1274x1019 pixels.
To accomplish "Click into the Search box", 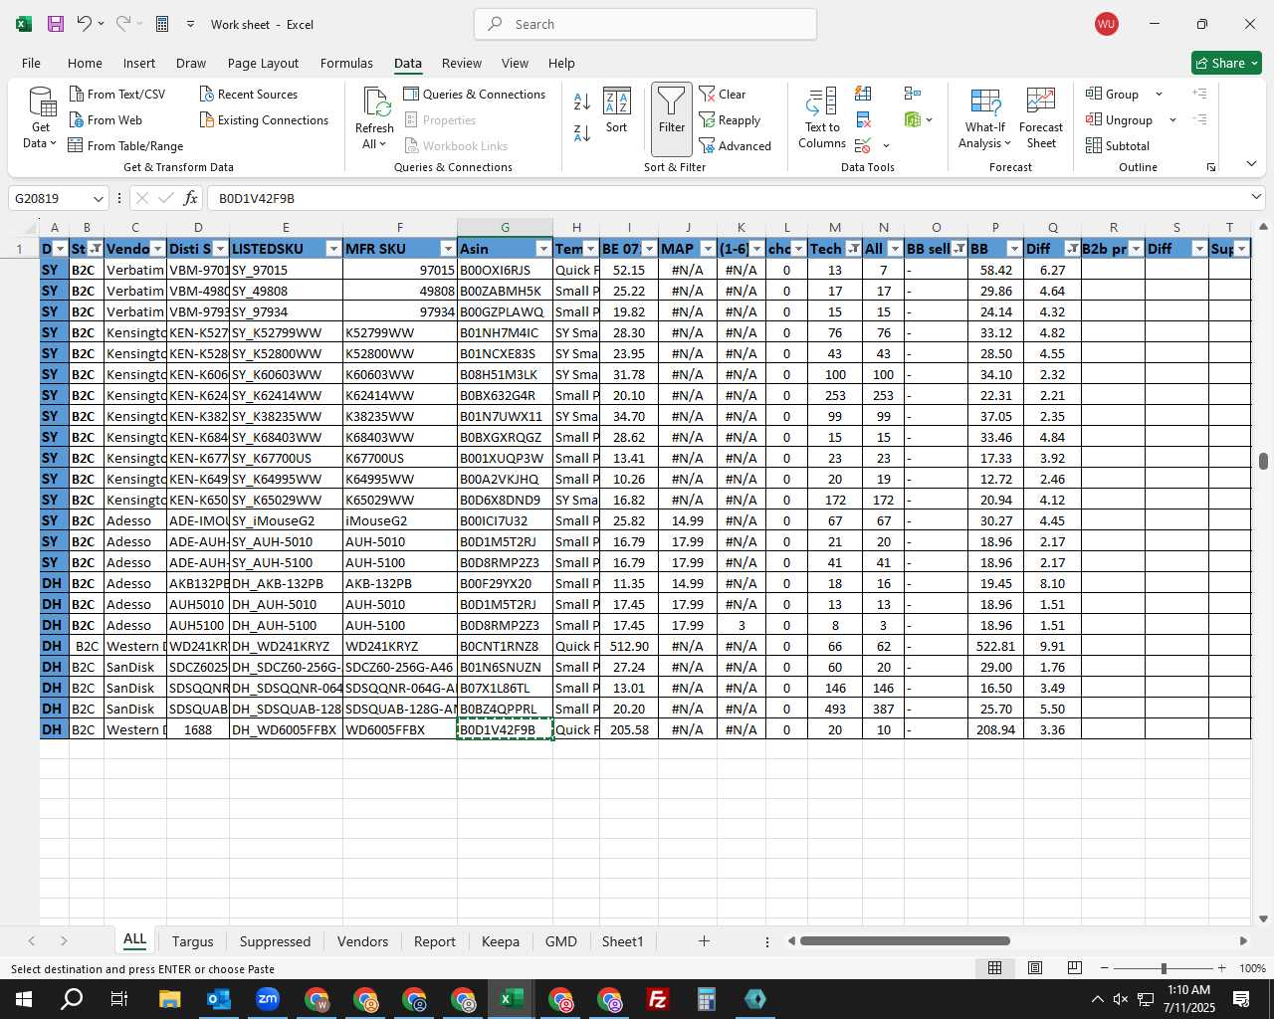I will [645, 24].
